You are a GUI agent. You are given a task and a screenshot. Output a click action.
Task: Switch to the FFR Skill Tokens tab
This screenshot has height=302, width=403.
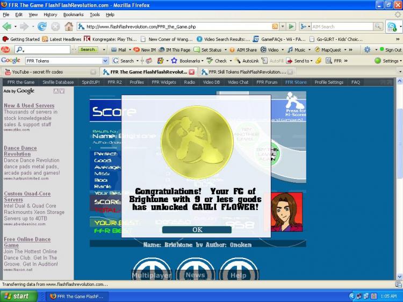tap(247, 72)
